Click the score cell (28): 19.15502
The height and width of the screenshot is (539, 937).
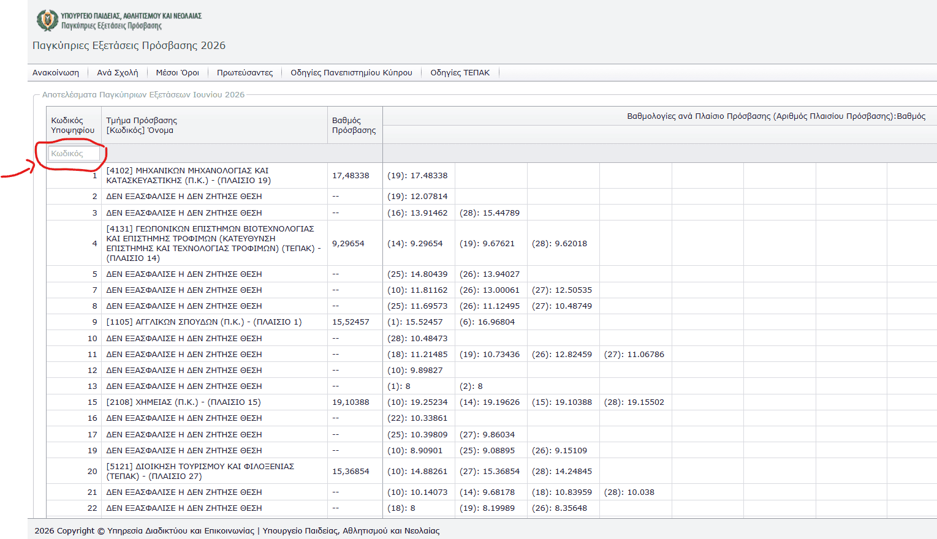coord(635,402)
